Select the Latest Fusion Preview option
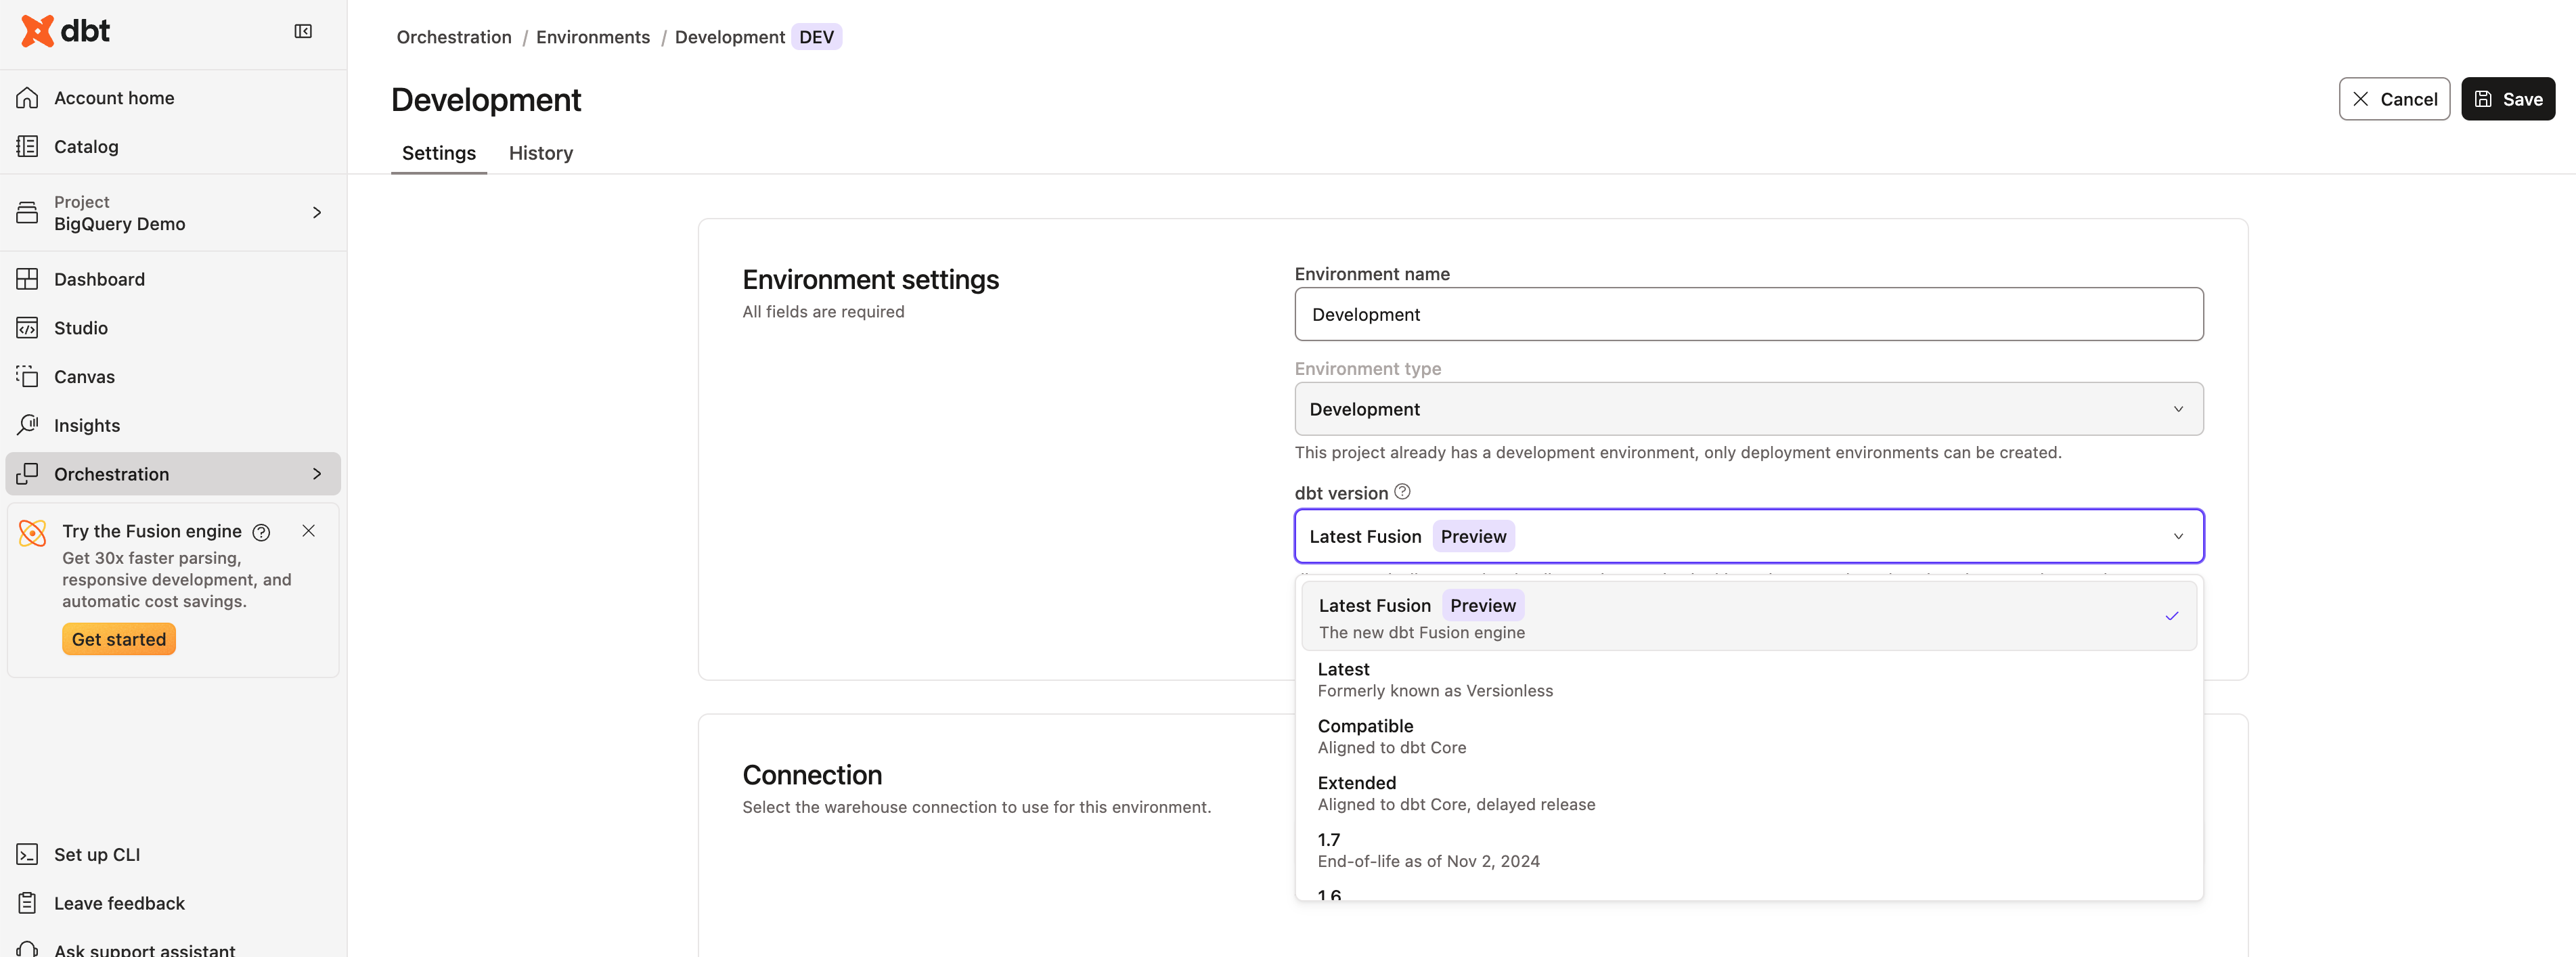 pos(1748,616)
